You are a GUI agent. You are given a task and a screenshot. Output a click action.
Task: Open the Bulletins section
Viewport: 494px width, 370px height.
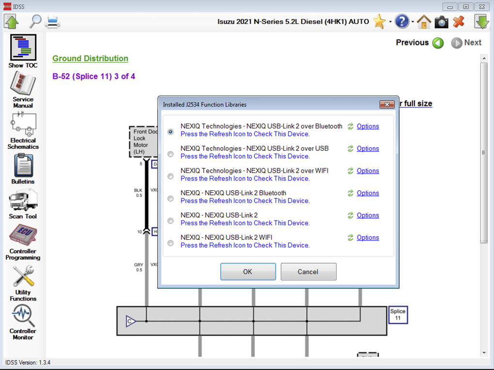tap(23, 169)
